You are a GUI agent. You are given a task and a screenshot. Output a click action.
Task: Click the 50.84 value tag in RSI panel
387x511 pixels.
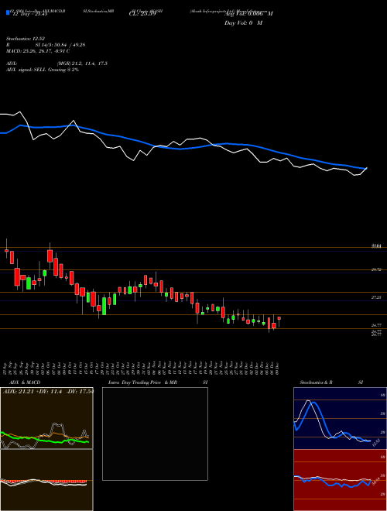pos(378,480)
